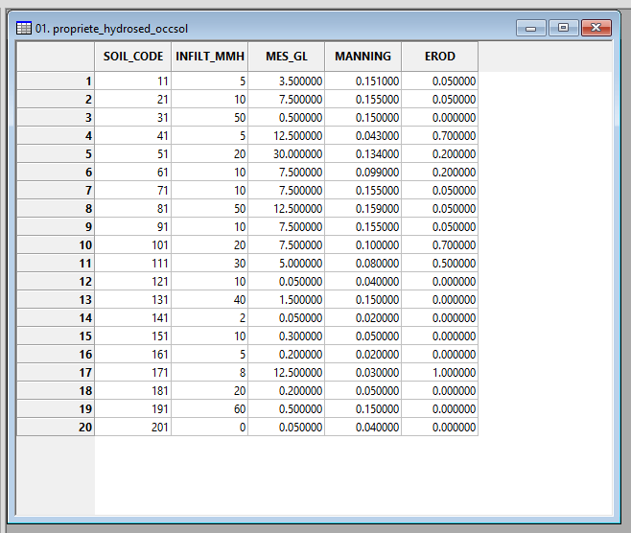This screenshot has height=533, width=631.
Task: Select row header number 10
Action: 56,245
